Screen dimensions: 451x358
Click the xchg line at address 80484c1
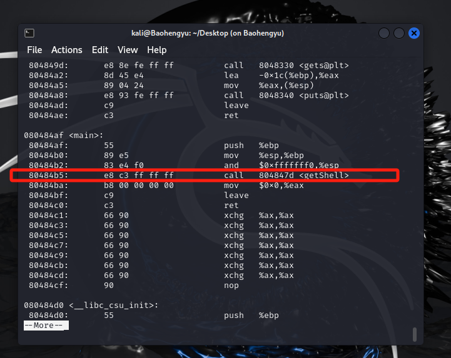161,216
